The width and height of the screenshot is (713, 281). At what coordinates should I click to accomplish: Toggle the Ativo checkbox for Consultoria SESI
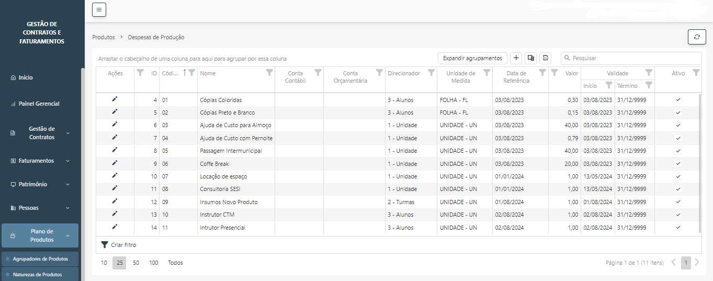click(x=678, y=189)
